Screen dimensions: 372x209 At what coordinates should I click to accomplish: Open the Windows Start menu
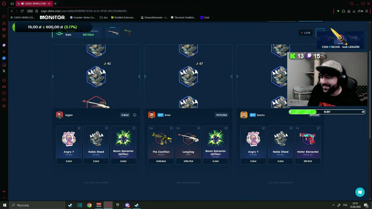tap(4, 205)
